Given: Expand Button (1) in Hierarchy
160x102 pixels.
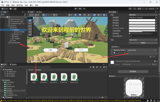Looking at the screenshot, I should (11, 34).
